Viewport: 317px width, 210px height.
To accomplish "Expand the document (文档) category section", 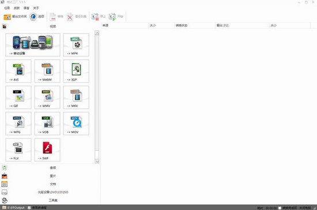I will (51, 184).
